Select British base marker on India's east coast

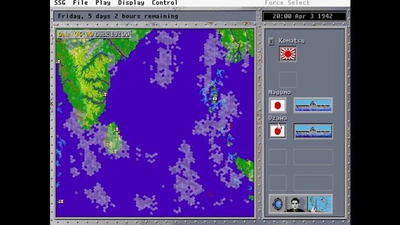(x=104, y=94)
